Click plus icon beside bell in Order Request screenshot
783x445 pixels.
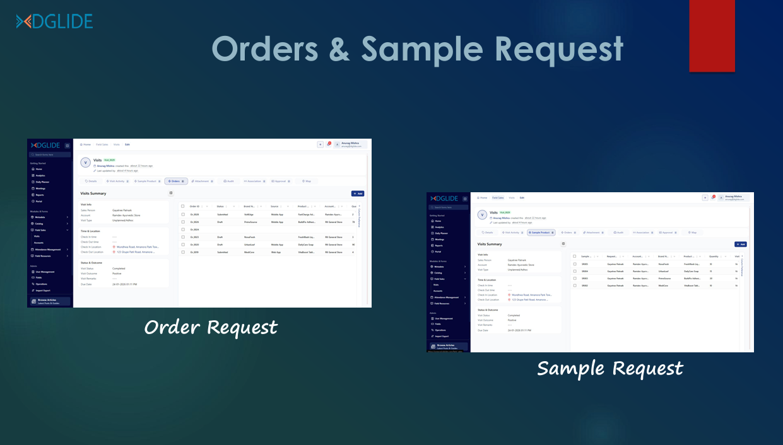pyautogui.click(x=320, y=144)
